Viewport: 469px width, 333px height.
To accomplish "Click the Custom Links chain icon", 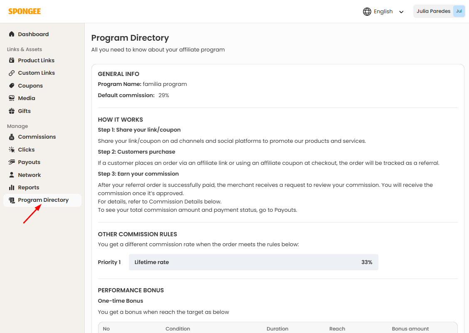I will 12,73.
